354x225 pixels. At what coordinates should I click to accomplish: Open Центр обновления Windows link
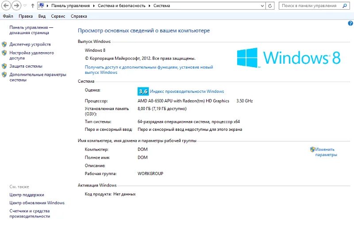coord(37,203)
